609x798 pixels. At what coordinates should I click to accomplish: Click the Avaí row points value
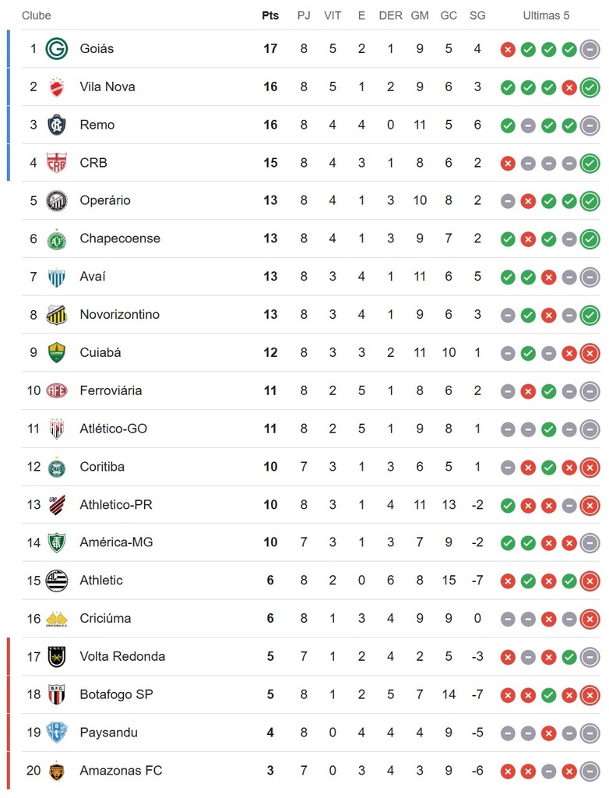point(270,277)
